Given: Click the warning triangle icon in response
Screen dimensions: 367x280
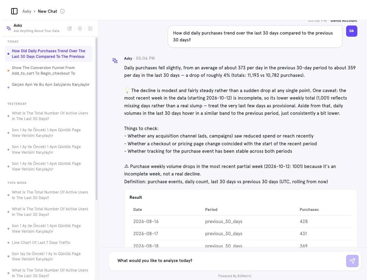Looking at the screenshot, I should (x=126, y=166).
